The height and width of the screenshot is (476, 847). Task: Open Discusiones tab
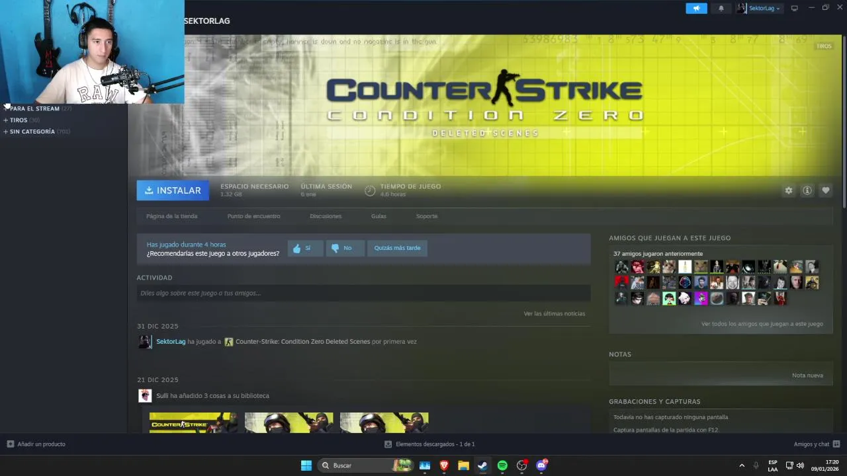tap(326, 216)
